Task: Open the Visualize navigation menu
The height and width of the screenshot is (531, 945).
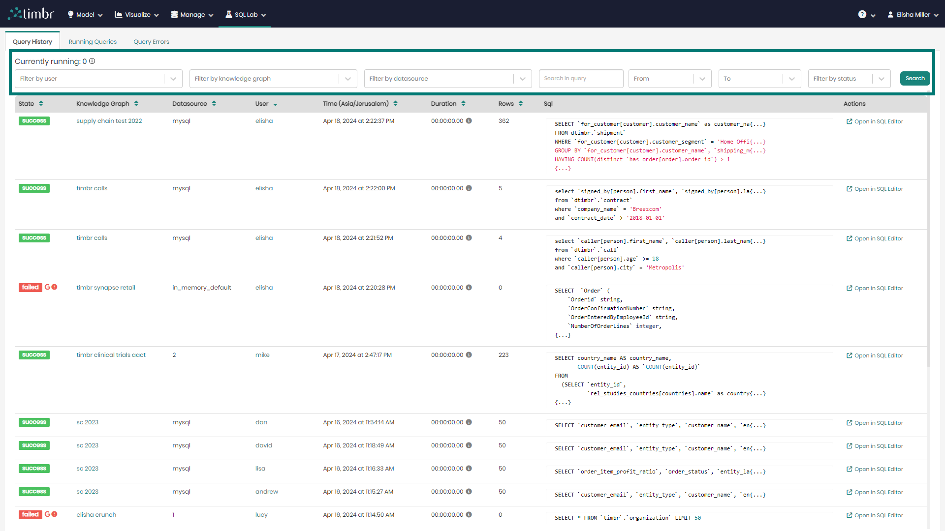Action: click(136, 14)
